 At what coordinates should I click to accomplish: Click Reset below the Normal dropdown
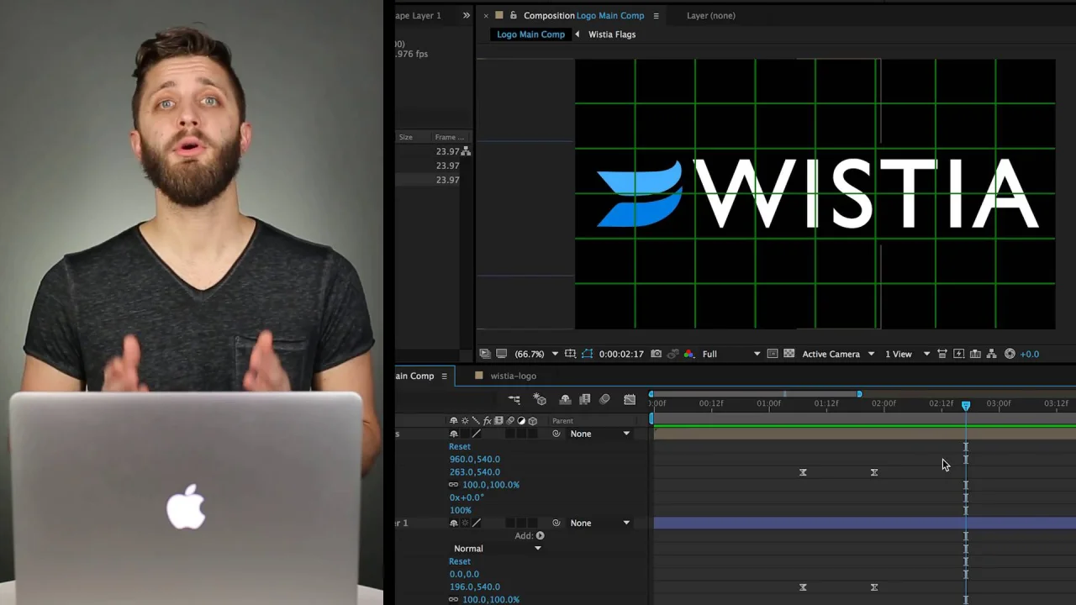[460, 561]
